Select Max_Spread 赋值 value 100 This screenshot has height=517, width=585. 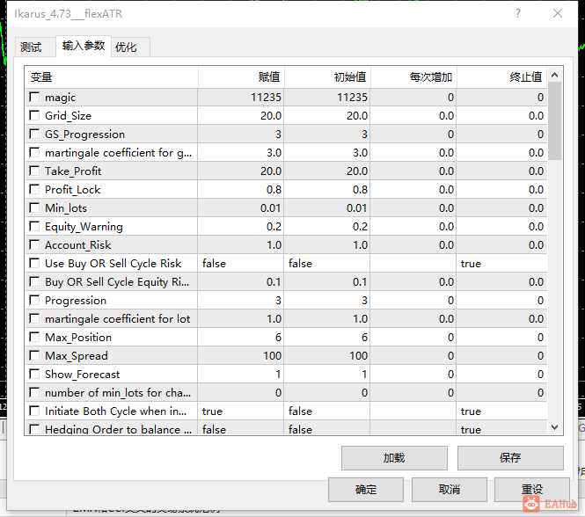pyautogui.click(x=241, y=356)
